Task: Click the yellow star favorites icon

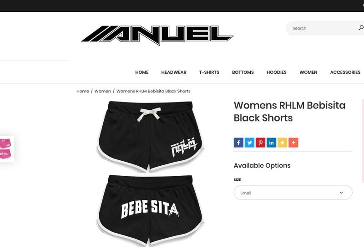Action: 282,143
